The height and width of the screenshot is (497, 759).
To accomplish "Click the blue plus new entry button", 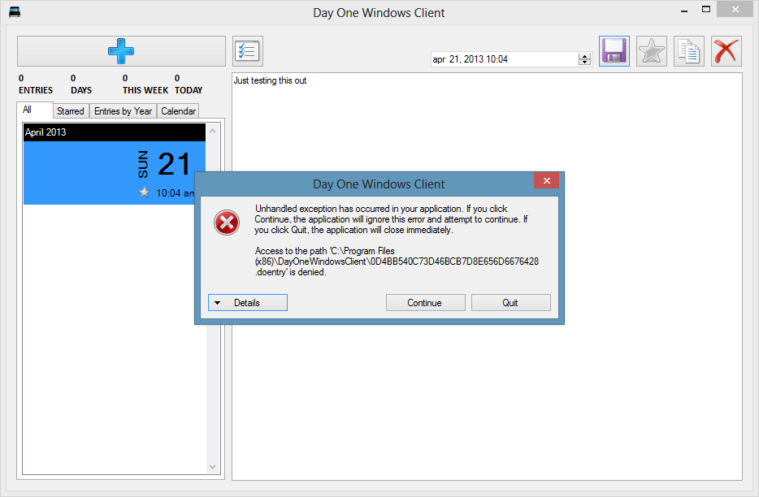I will pyautogui.click(x=121, y=51).
